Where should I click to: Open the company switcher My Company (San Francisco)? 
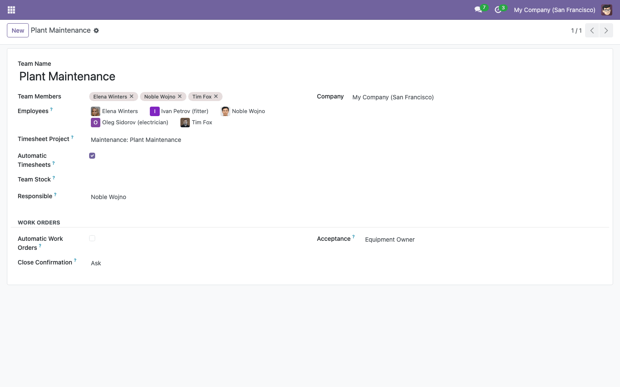pos(555,10)
